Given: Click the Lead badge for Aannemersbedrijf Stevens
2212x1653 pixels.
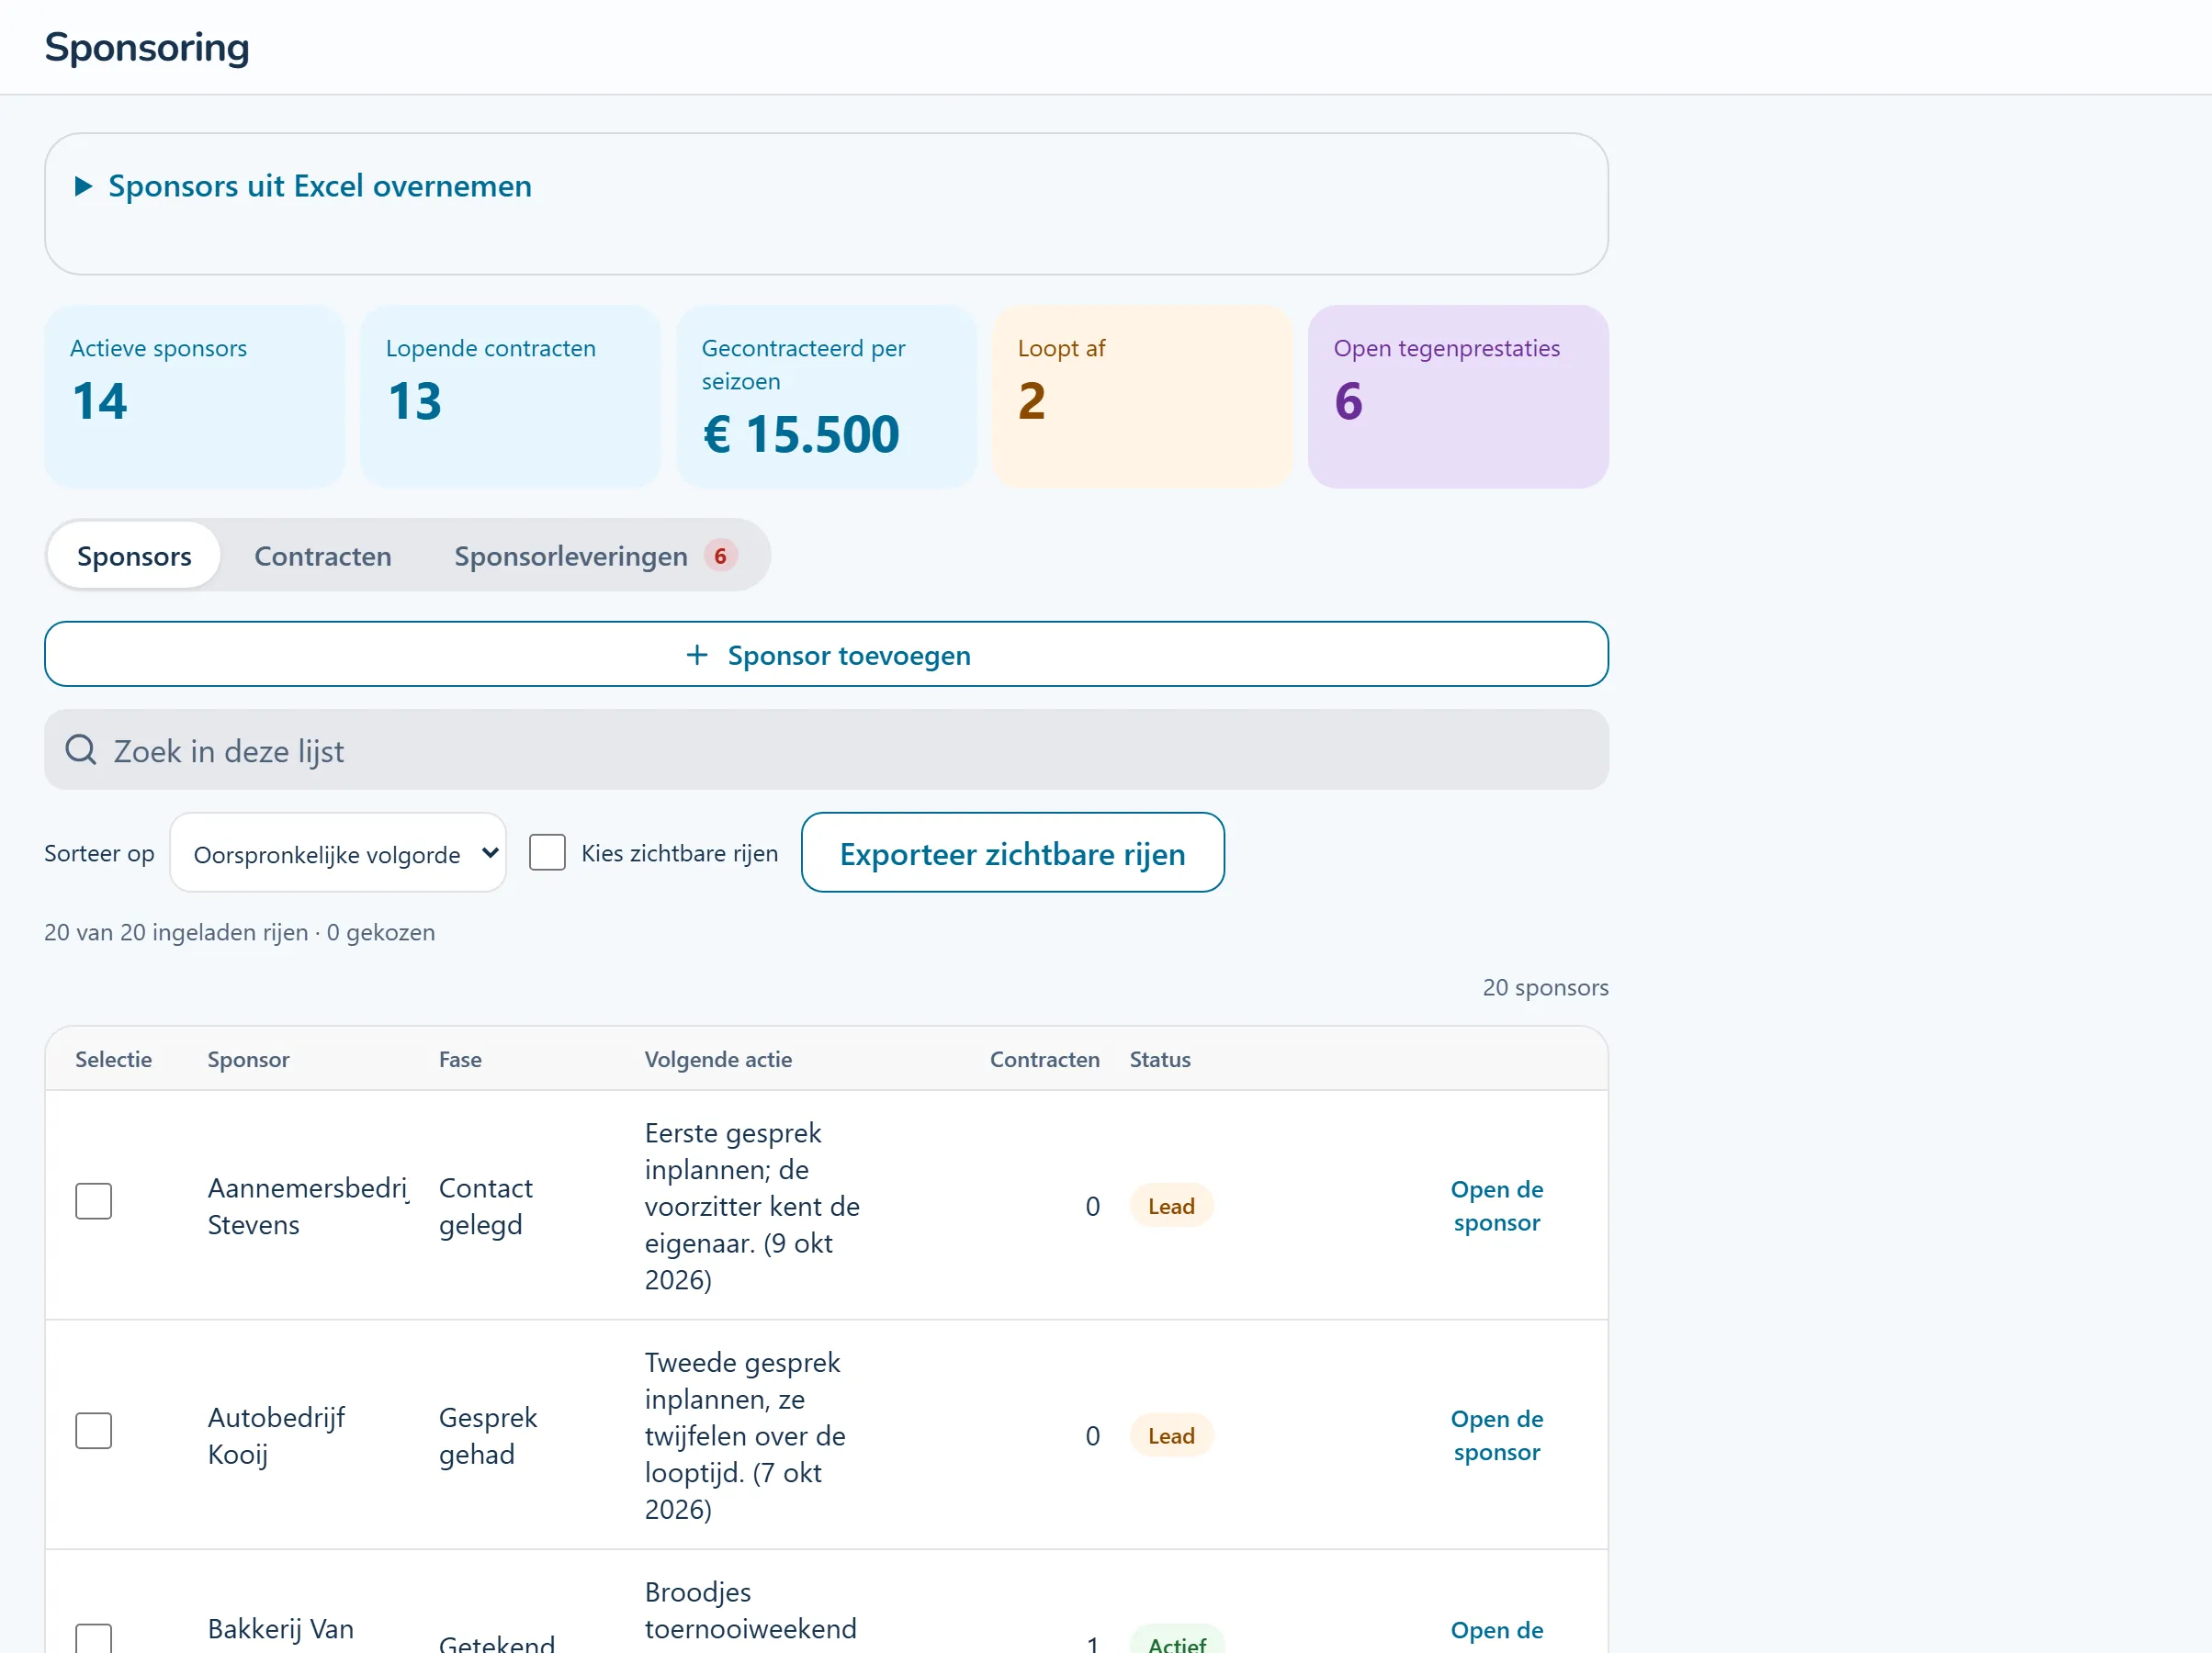Looking at the screenshot, I should [x=1171, y=1207].
